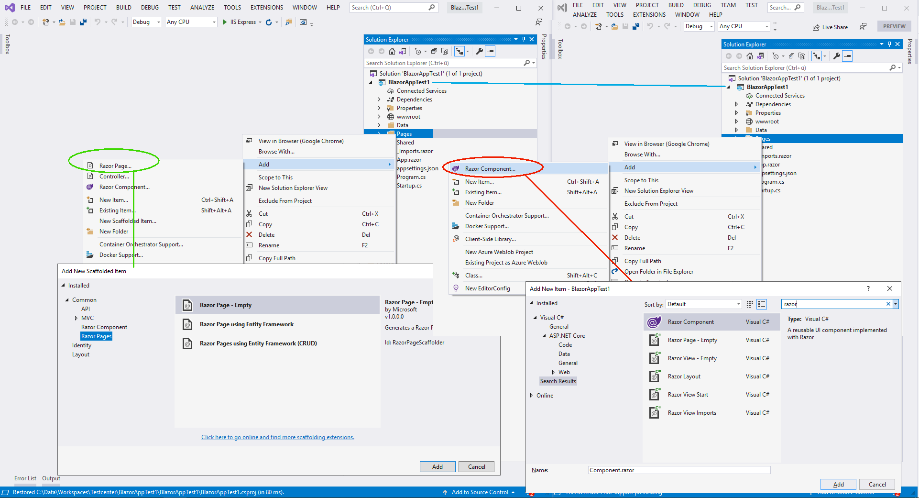Image resolution: width=919 pixels, height=498 pixels.
Task: Click the refresh browser icon next to IIS Express
Action: pyautogui.click(x=269, y=22)
